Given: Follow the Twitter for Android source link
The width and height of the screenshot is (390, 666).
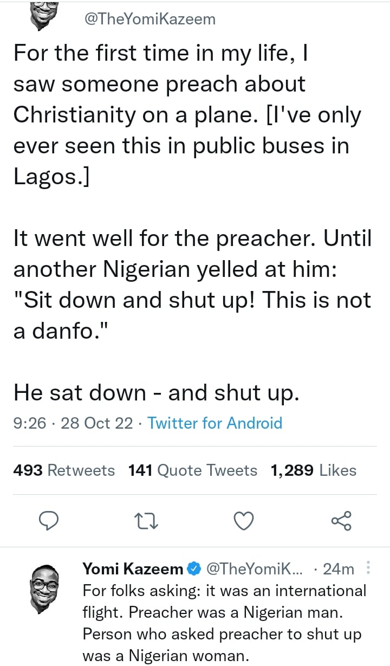Looking at the screenshot, I should [214, 423].
